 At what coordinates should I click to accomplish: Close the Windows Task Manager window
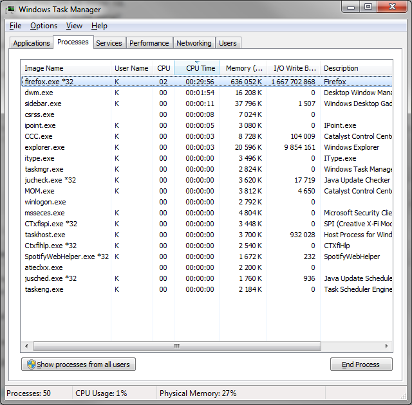click(392, 7)
